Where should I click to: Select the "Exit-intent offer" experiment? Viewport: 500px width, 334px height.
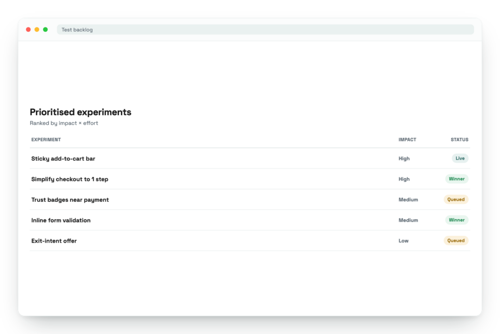tap(54, 241)
